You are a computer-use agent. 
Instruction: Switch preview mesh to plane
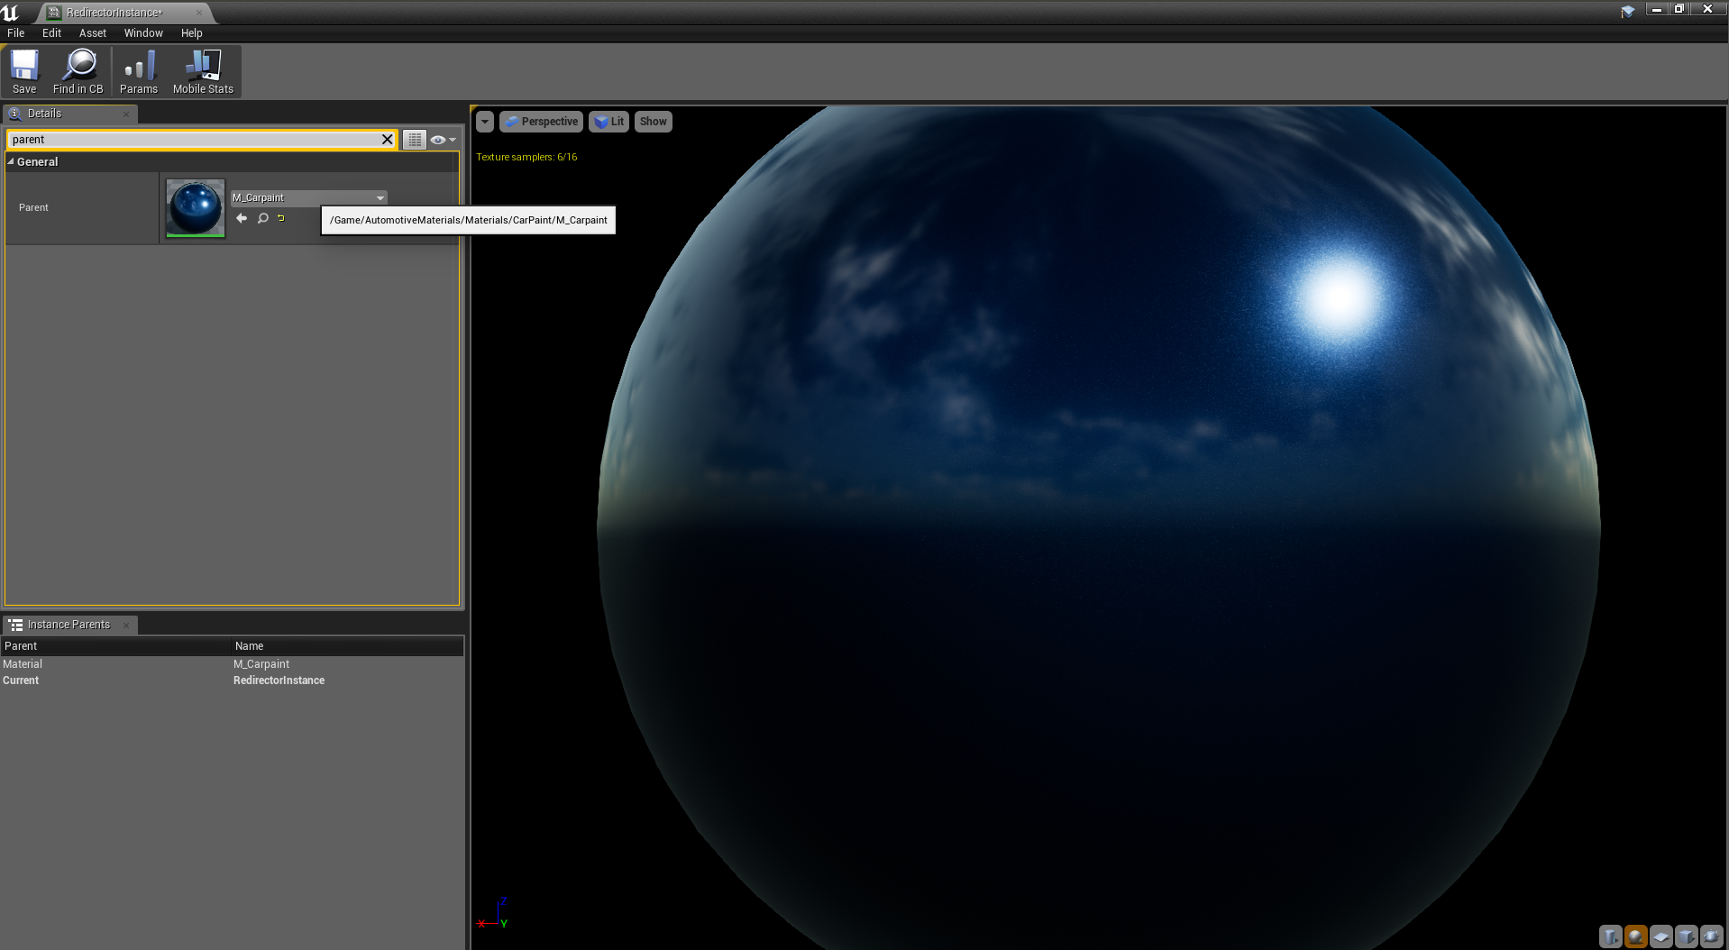pyautogui.click(x=1660, y=936)
